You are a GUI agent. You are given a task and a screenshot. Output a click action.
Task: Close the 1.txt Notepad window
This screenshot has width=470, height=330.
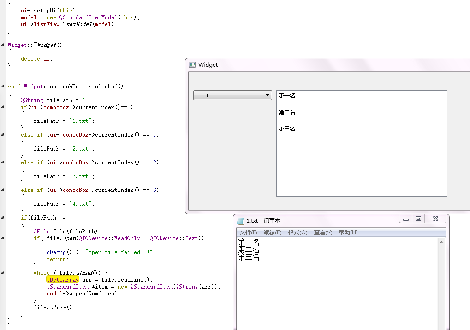(435, 219)
